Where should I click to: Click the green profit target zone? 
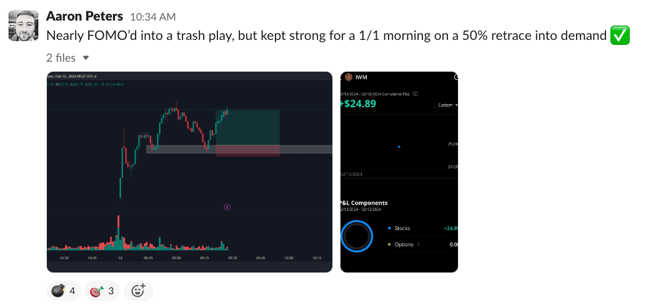[247, 127]
